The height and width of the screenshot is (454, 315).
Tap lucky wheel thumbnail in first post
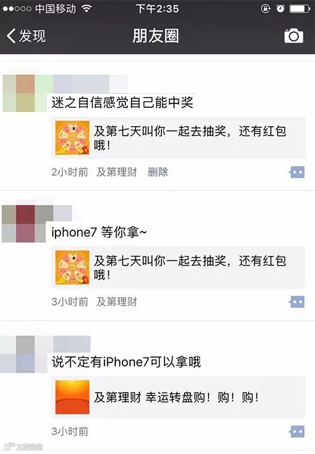72,138
